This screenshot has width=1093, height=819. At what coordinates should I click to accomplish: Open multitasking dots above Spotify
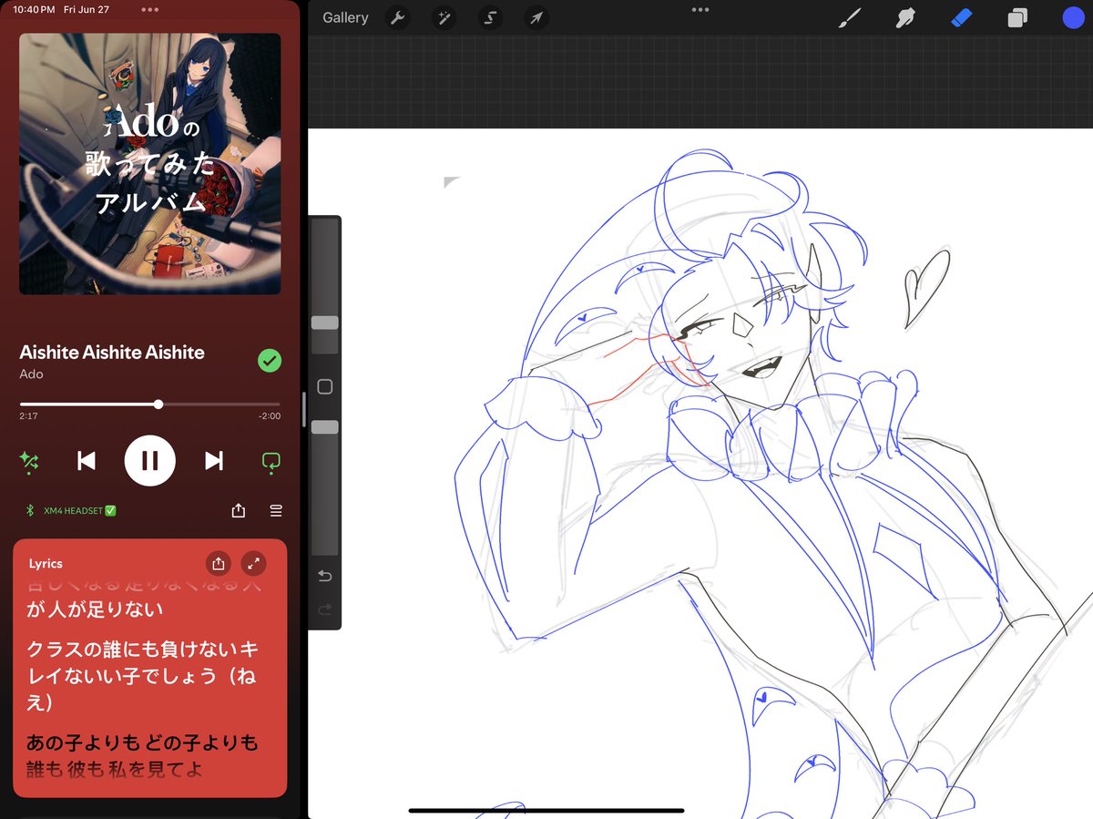point(149,9)
